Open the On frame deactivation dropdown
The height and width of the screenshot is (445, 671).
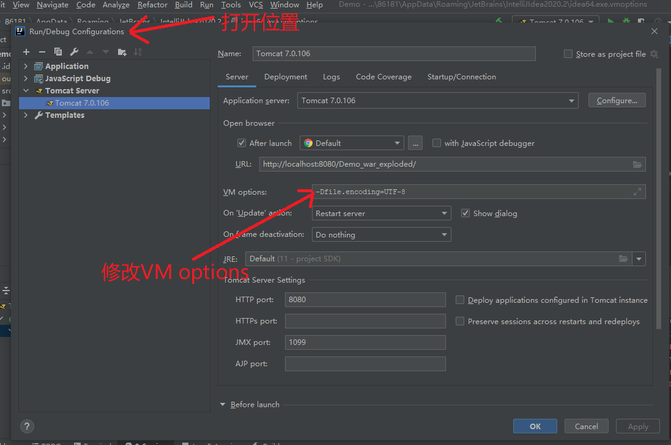click(x=381, y=234)
